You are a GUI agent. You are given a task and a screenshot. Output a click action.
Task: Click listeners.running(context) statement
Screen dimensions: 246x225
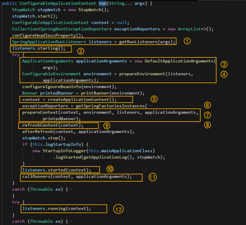click(x=57, y=209)
